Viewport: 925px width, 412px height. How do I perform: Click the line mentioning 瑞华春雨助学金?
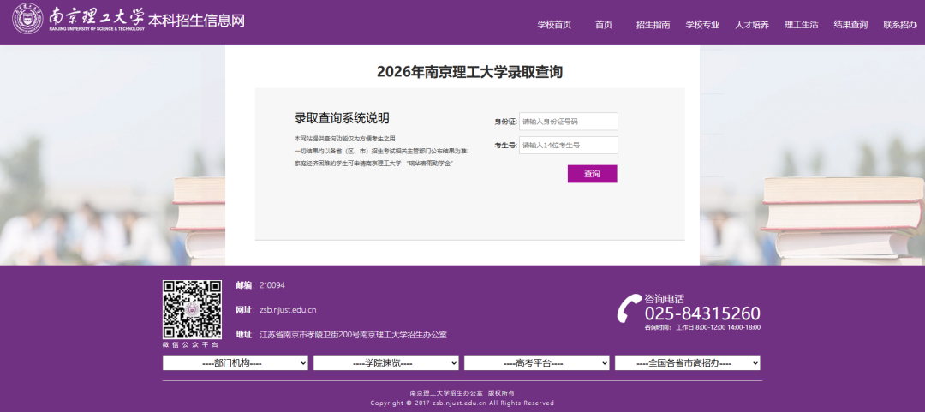coord(373,163)
